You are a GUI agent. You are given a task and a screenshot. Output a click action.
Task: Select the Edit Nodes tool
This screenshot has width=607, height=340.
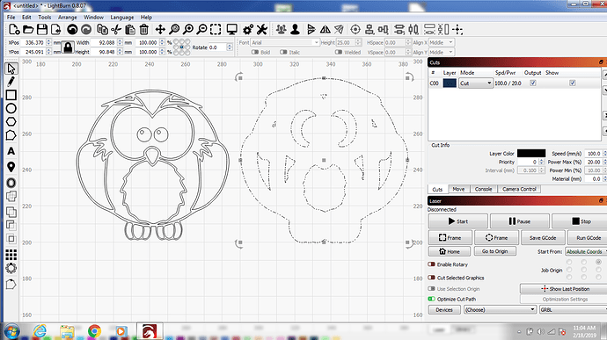tap(11, 135)
